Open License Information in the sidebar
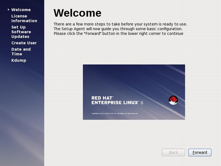 tap(24, 18)
